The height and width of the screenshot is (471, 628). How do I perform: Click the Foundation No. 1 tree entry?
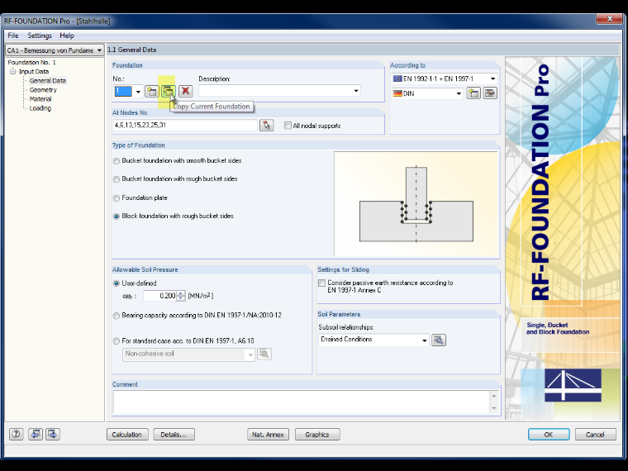point(32,63)
